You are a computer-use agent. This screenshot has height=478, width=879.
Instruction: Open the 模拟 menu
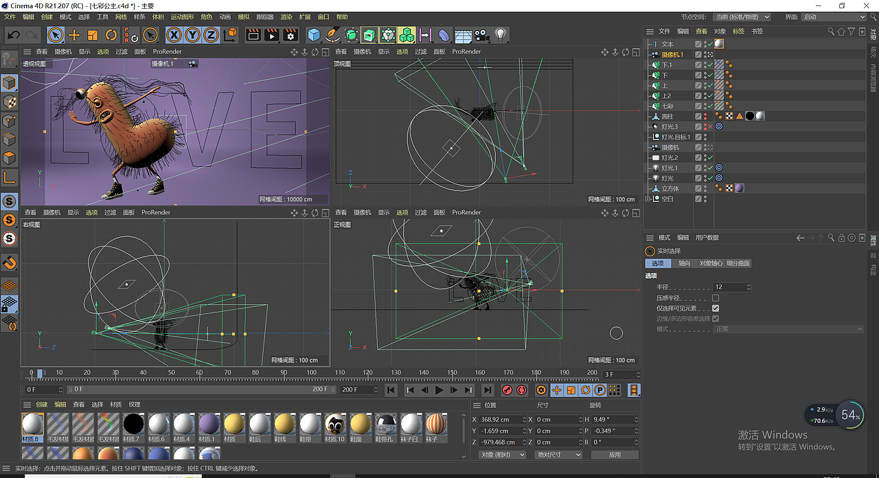pyautogui.click(x=244, y=16)
